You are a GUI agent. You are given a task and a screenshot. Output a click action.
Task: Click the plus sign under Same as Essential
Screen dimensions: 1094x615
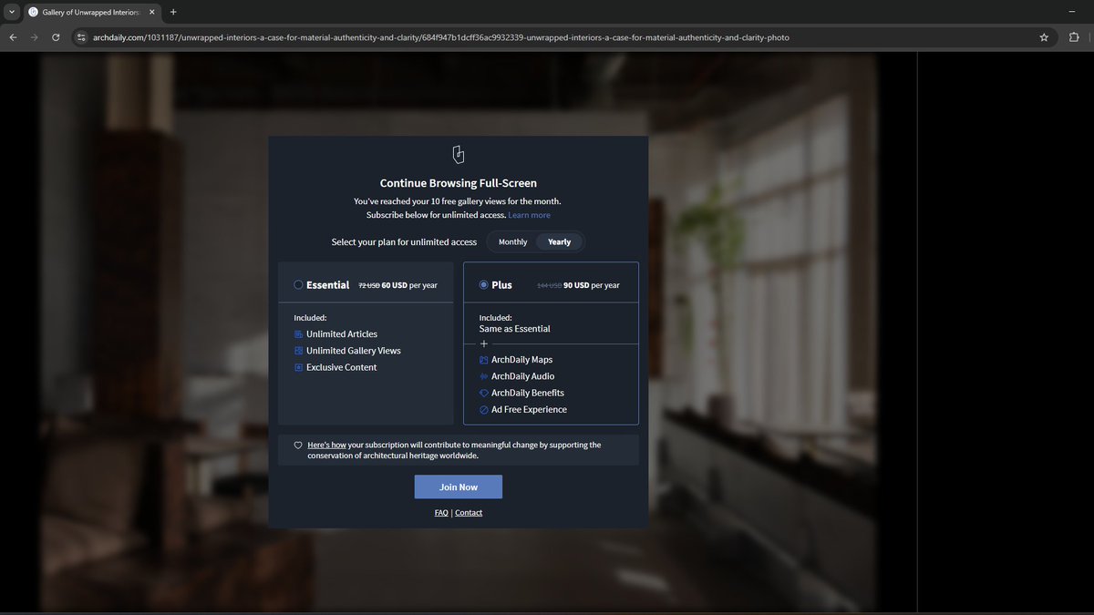[x=484, y=343]
